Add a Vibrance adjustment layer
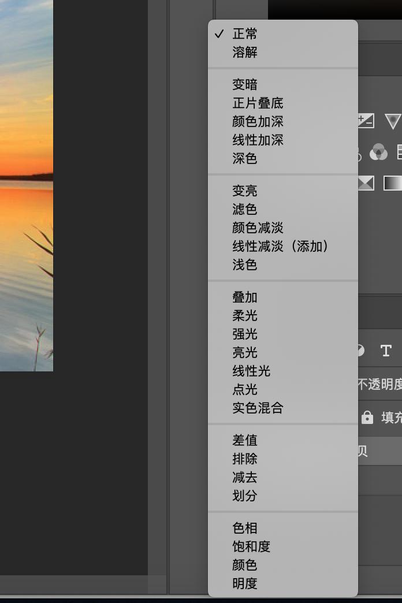The width and height of the screenshot is (402, 603). coord(393,121)
